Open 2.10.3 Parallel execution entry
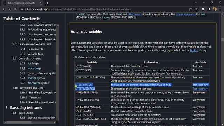Viewport: 224px width, 126px height. point(37,103)
